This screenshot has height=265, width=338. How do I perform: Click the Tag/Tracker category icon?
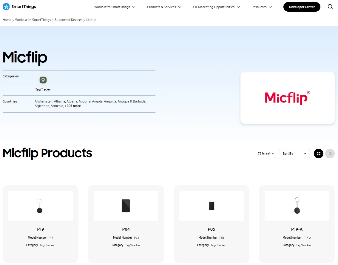pyautogui.click(x=43, y=80)
